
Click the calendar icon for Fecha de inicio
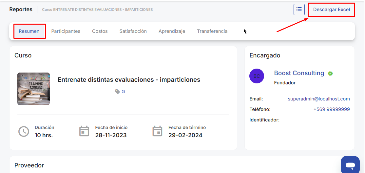point(84,131)
